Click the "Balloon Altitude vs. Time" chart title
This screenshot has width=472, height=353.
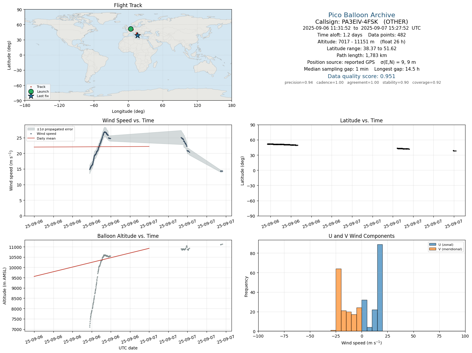pos(128,236)
